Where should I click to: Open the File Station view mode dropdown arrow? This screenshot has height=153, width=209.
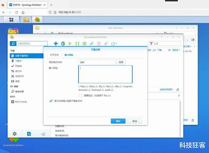tap(187, 40)
